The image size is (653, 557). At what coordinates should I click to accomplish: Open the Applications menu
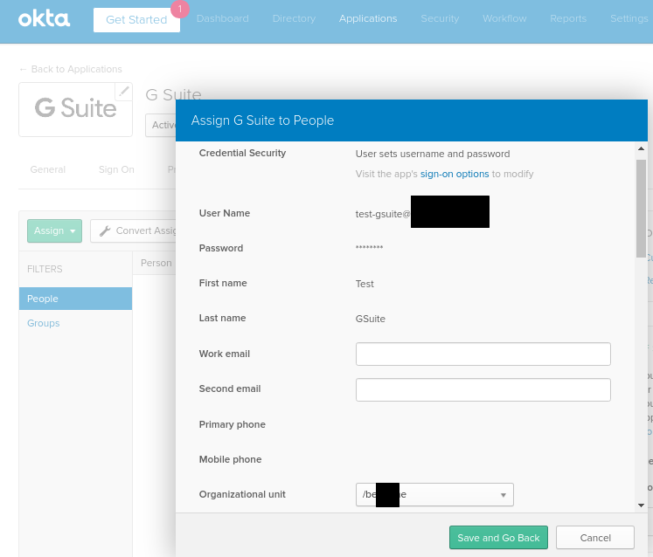pyautogui.click(x=368, y=18)
